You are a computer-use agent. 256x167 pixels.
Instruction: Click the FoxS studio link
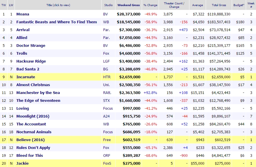tap(107, 163)
